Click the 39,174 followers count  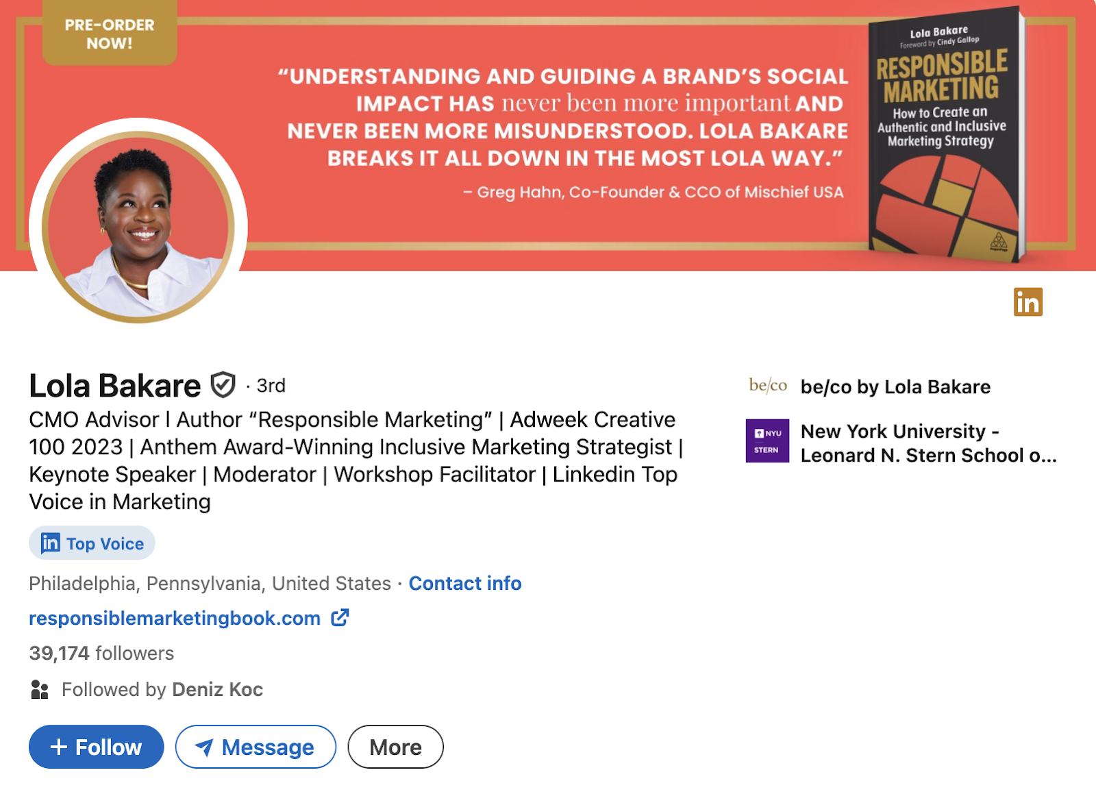click(101, 653)
